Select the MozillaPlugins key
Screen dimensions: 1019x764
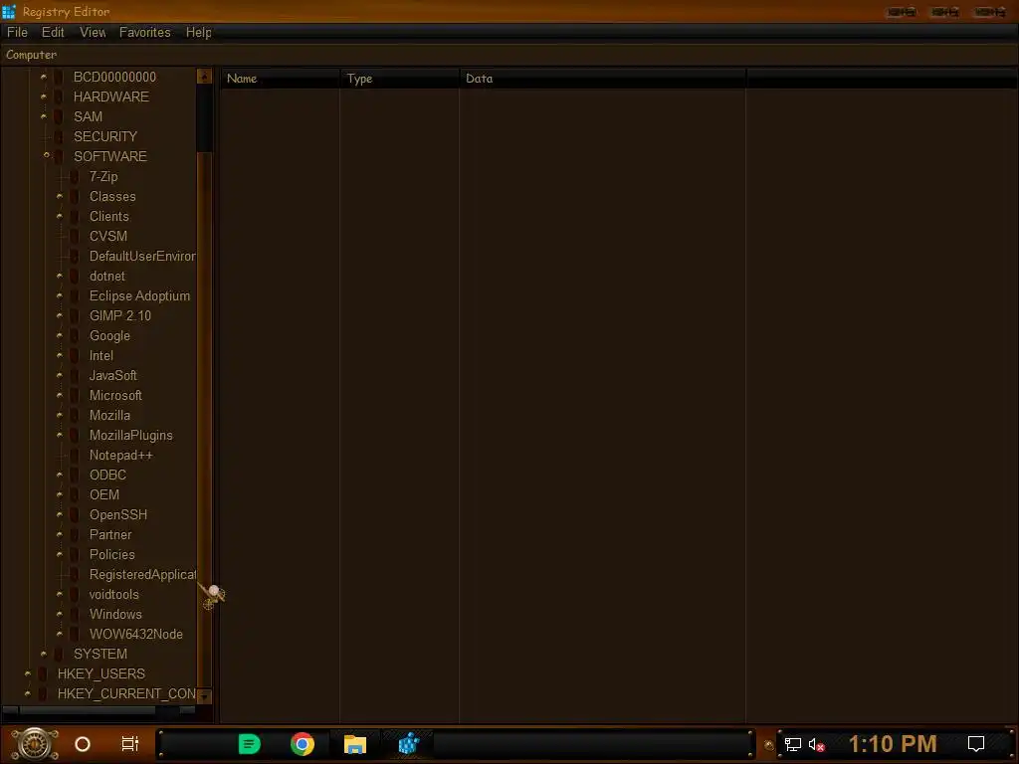click(x=131, y=436)
